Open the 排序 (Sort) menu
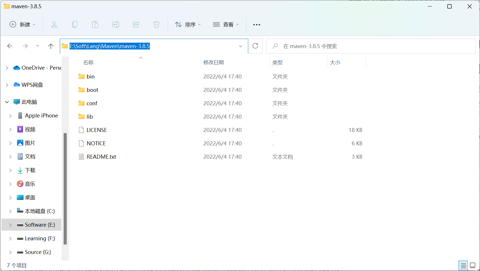The height and width of the screenshot is (271, 480). tap(188, 25)
